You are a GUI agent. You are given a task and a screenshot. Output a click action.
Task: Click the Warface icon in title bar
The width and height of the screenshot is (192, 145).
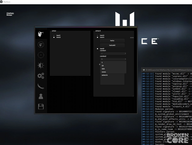pyautogui.click(x=1, y=2)
